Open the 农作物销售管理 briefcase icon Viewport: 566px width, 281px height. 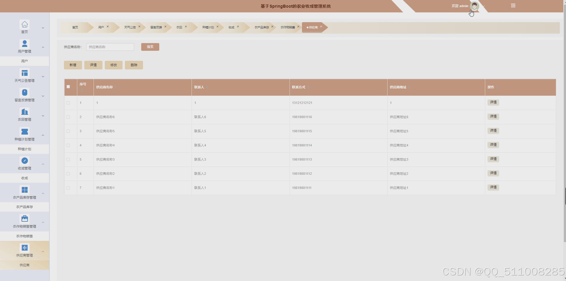(25, 219)
